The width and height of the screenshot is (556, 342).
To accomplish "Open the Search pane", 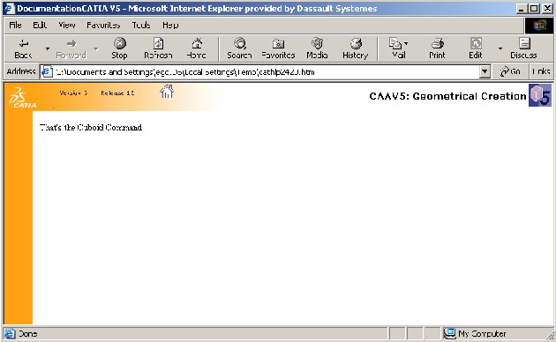I will pyautogui.click(x=239, y=48).
